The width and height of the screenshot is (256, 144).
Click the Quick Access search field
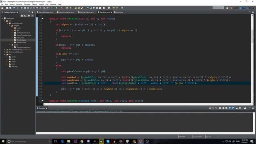[x=218, y=8]
